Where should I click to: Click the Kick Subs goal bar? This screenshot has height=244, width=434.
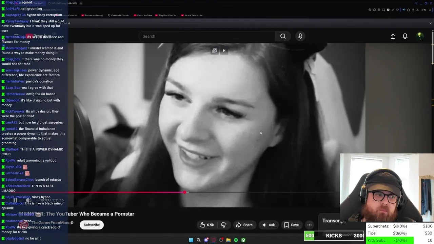pos(400,240)
